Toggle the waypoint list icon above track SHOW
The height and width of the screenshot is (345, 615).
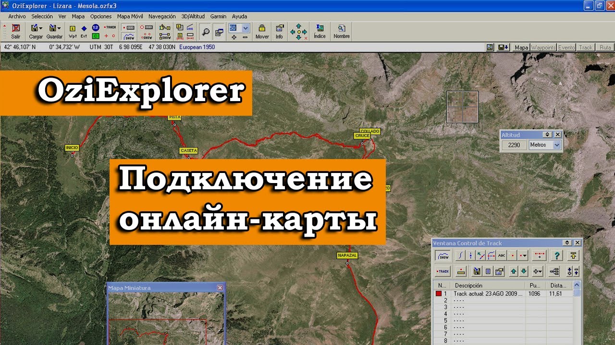coord(129,27)
